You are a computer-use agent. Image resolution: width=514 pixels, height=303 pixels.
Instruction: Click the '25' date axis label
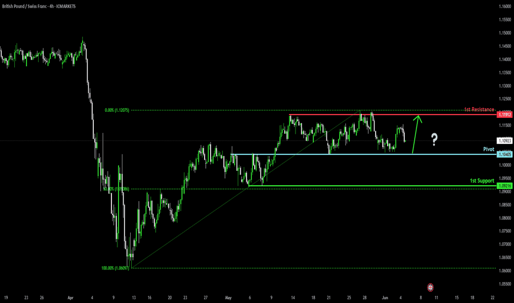tap(349, 297)
